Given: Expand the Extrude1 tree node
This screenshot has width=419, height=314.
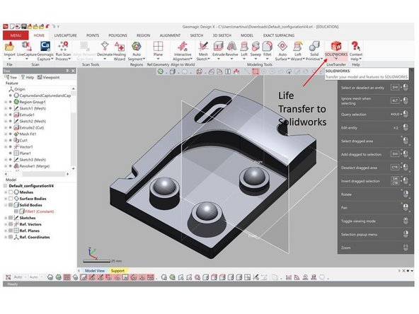Looking at the screenshot, I should pyautogui.click(x=6, y=115).
